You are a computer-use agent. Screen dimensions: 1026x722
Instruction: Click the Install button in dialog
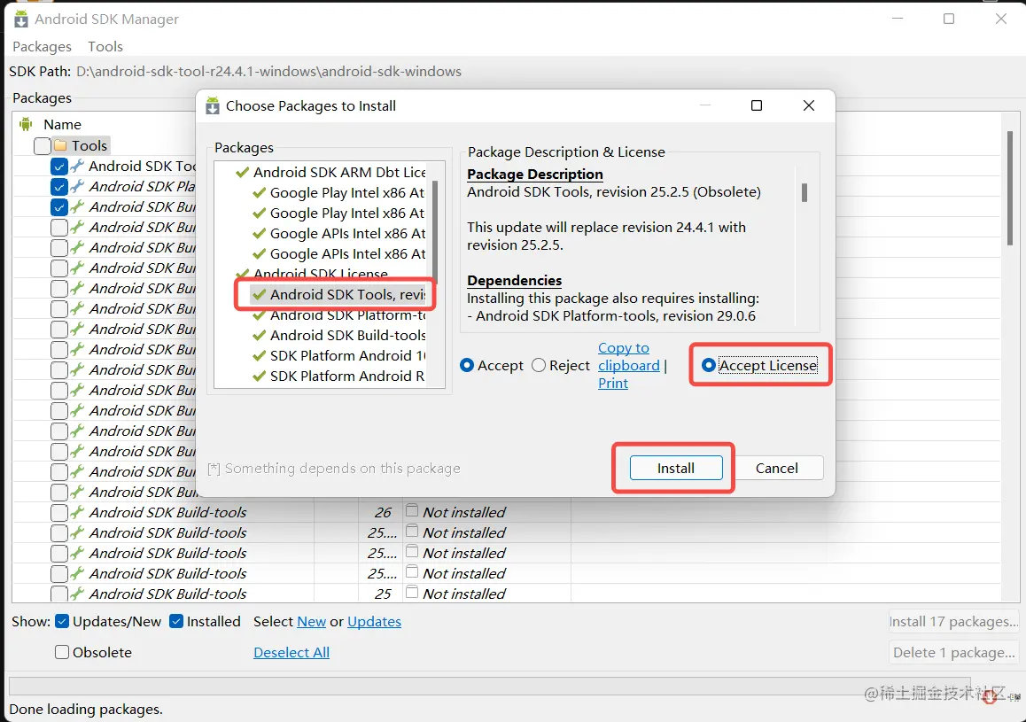(676, 469)
